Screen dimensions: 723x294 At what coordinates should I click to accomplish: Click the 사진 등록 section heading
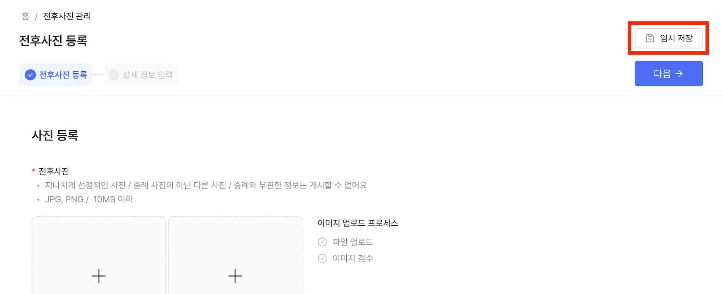click(55, 135)
